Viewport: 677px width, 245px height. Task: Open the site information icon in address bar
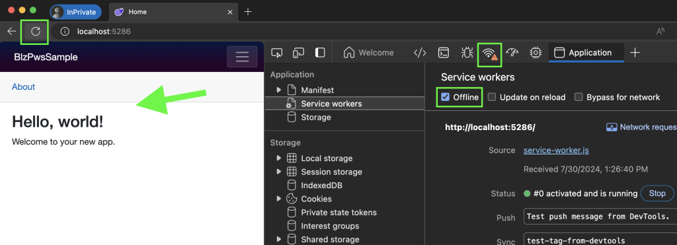coord(65,31)
